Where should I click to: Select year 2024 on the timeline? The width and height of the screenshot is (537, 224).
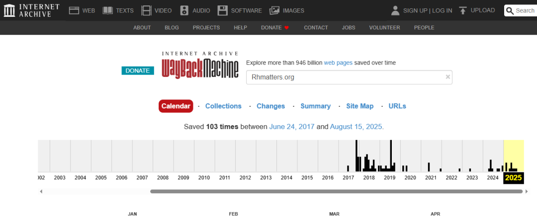click(493, 178)
